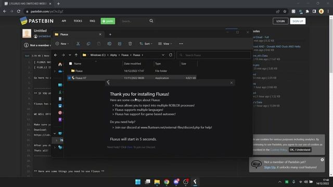The height and width of the screenshot is (187, 333).
Task: Close the Fluxus installer dialog
Action: pos(232,83)
